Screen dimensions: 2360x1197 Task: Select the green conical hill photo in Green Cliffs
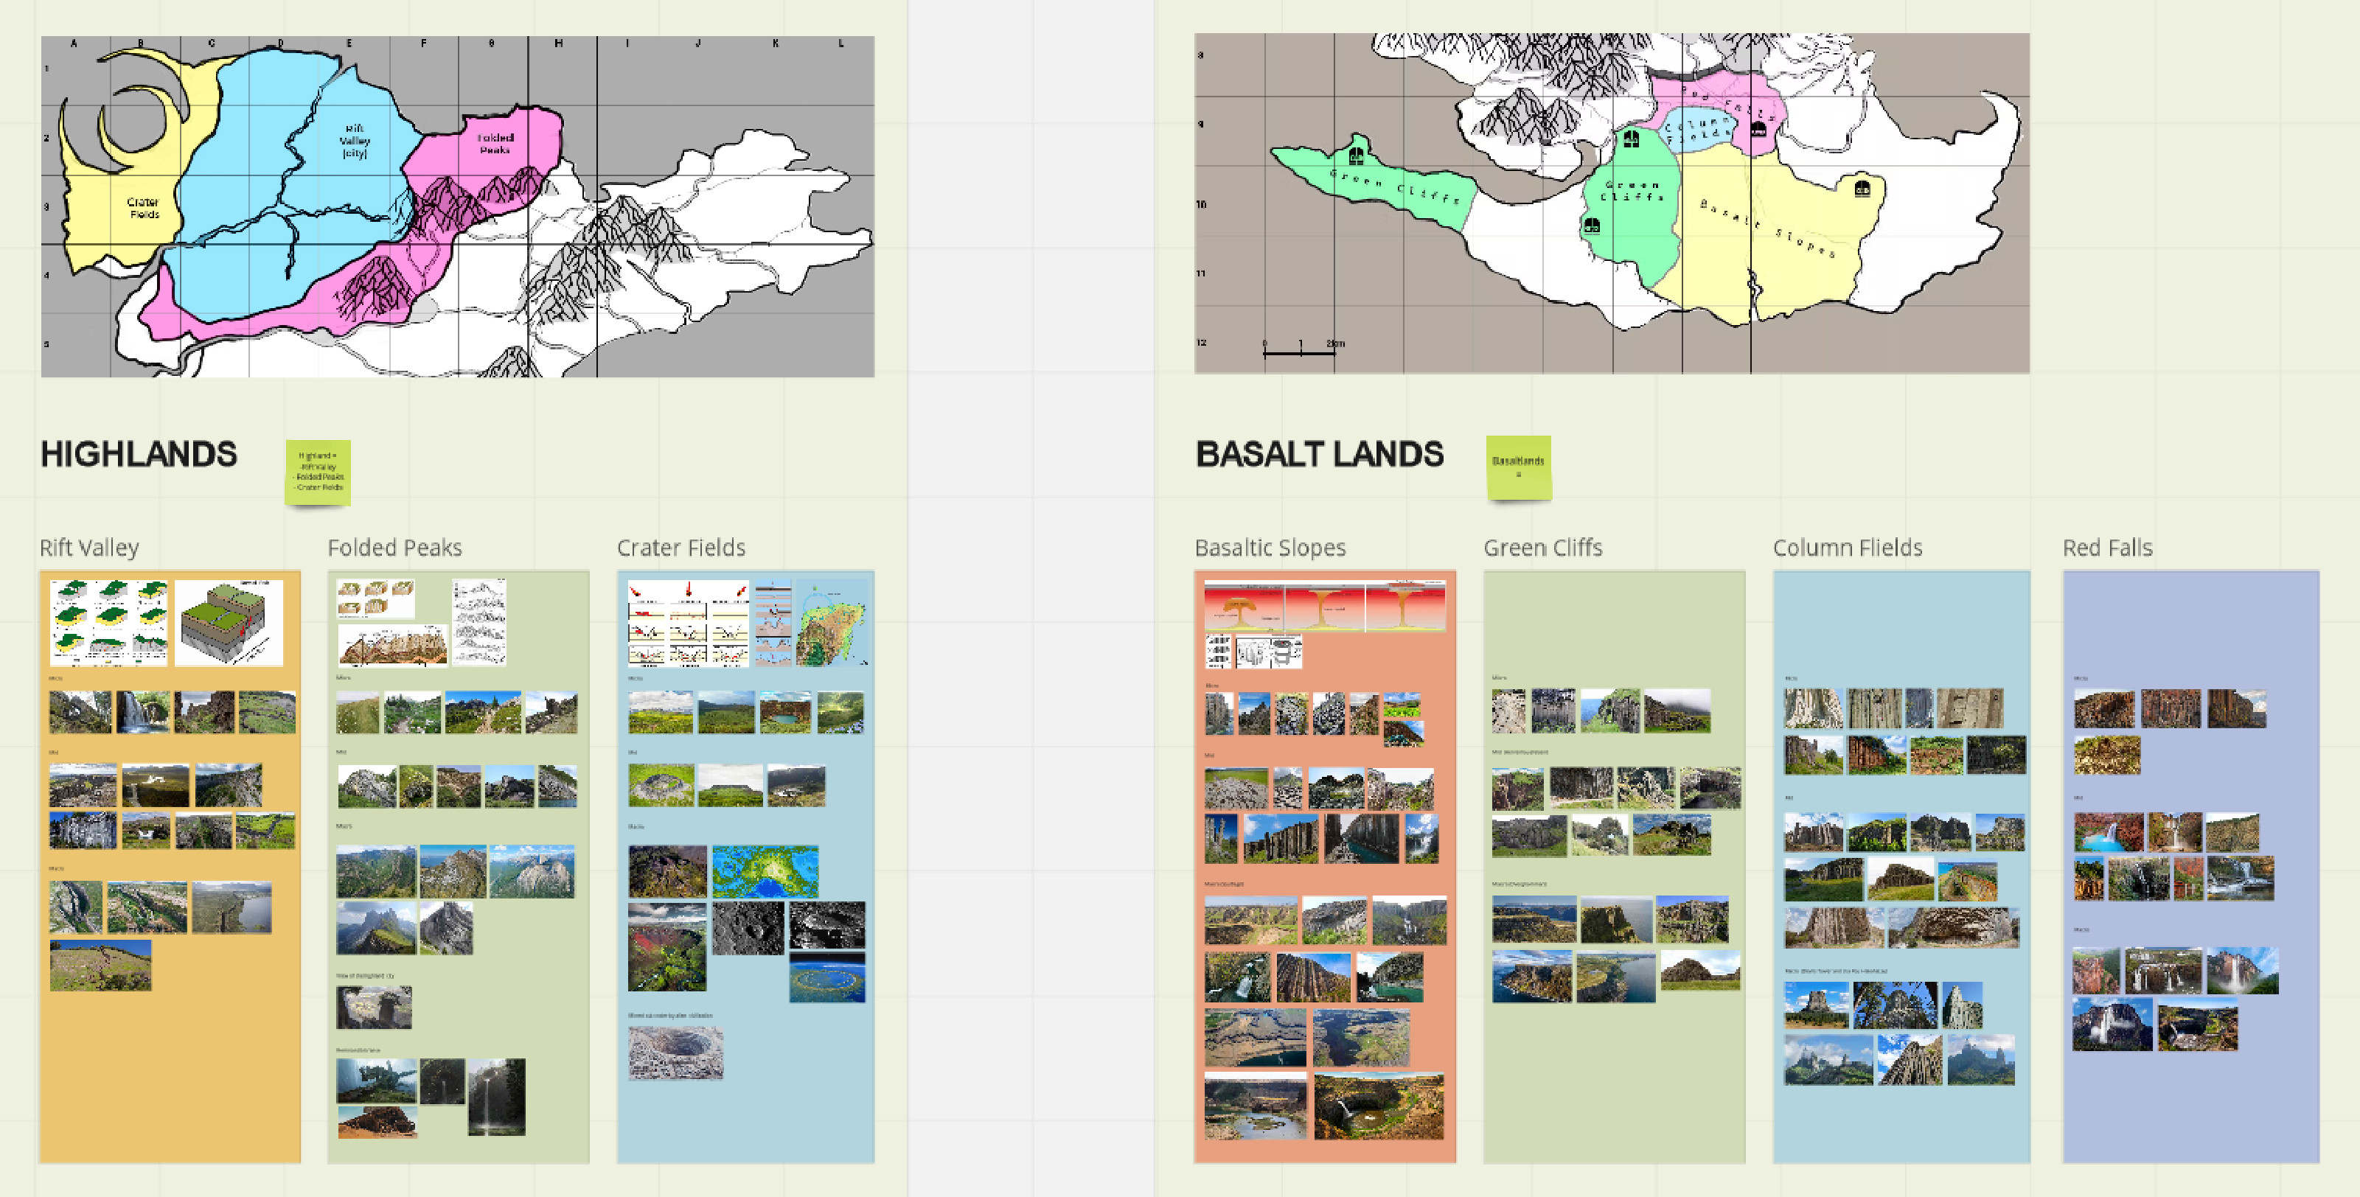coord(1699,970)
